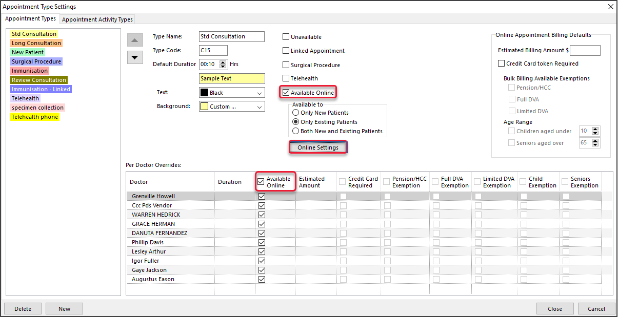The height and width of the screenshot is (317, 618).
Task: Click the Type Name input field
Action: click(x=231, y=36)
